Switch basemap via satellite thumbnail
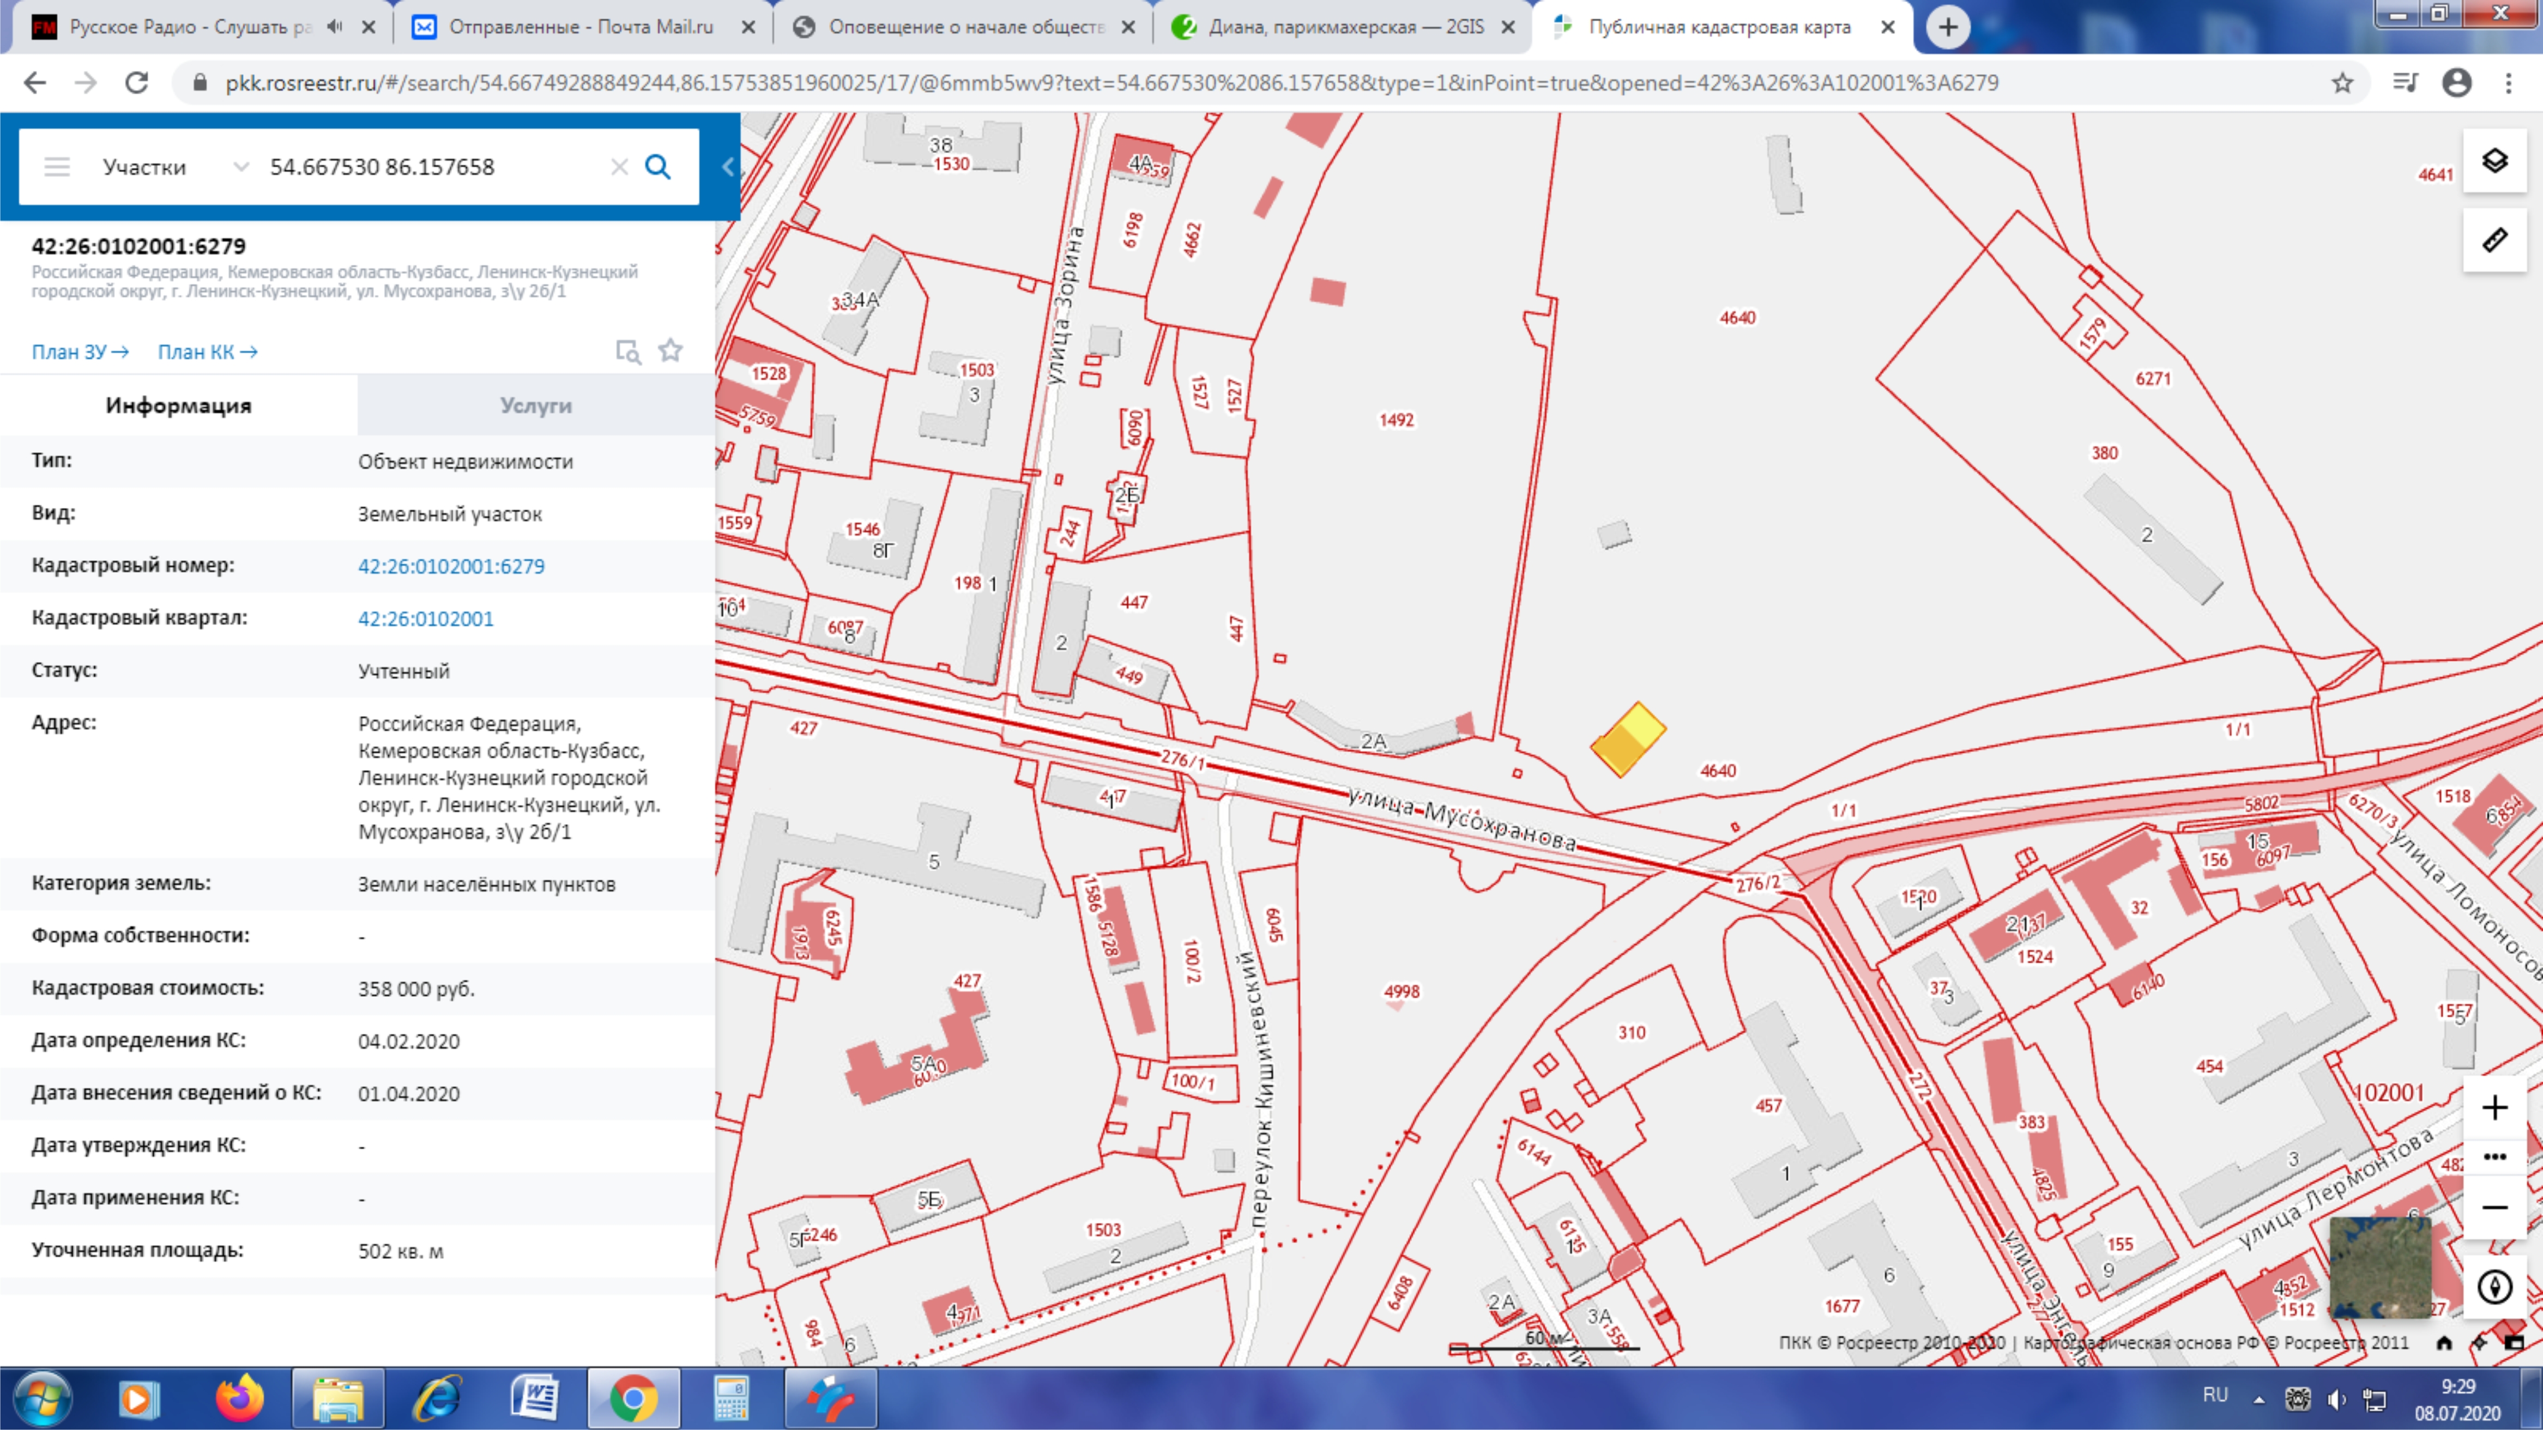This screenshot has height=1430, width=2543. [2379, 1267]
